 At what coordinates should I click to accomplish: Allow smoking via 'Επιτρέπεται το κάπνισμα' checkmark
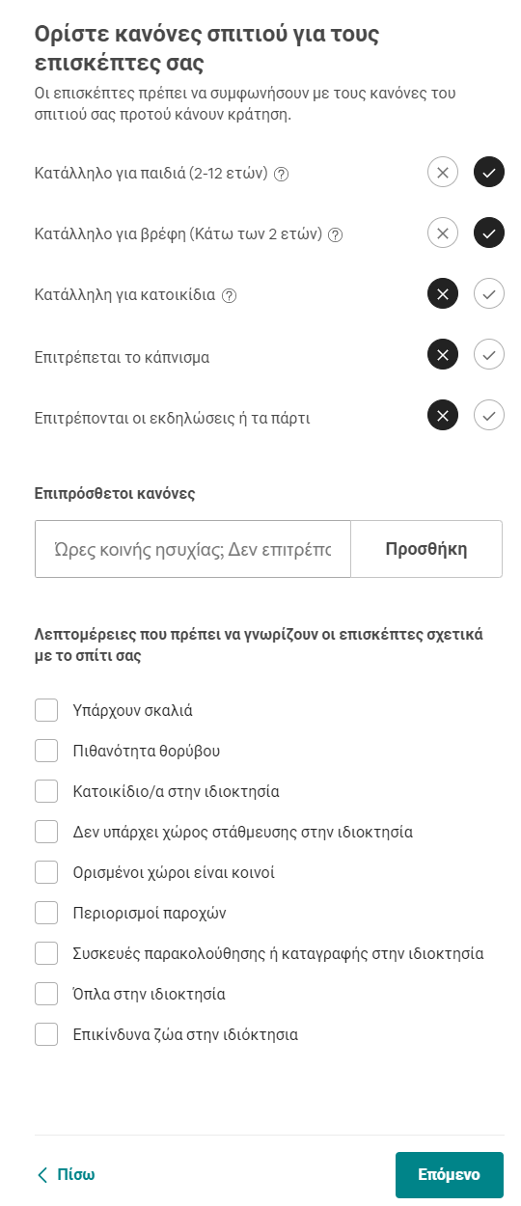click(489, 355)
